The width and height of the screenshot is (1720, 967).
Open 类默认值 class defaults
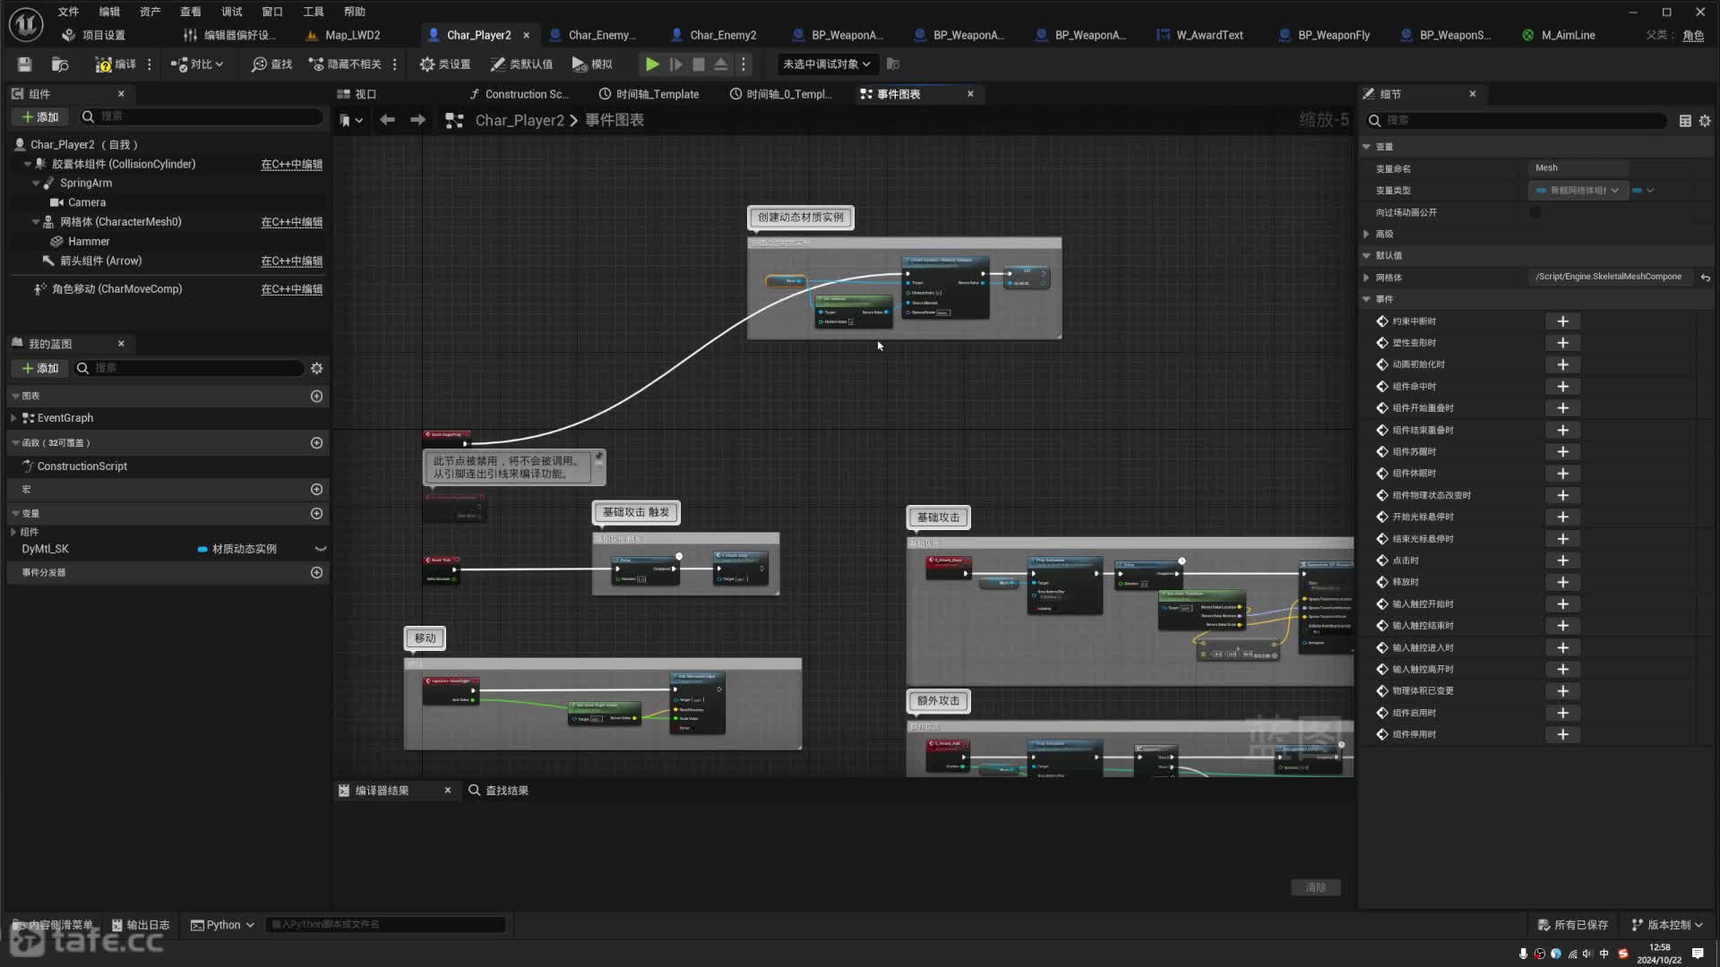(521, 64)
